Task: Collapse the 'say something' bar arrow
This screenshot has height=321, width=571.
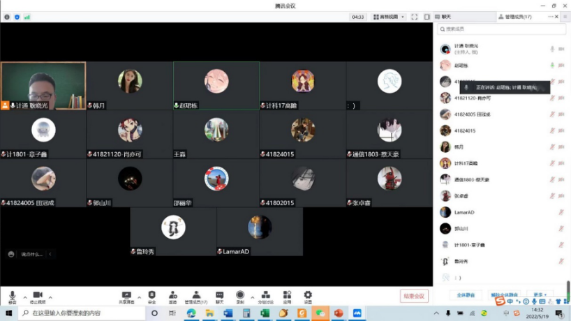Action: (x=50, y=254)
